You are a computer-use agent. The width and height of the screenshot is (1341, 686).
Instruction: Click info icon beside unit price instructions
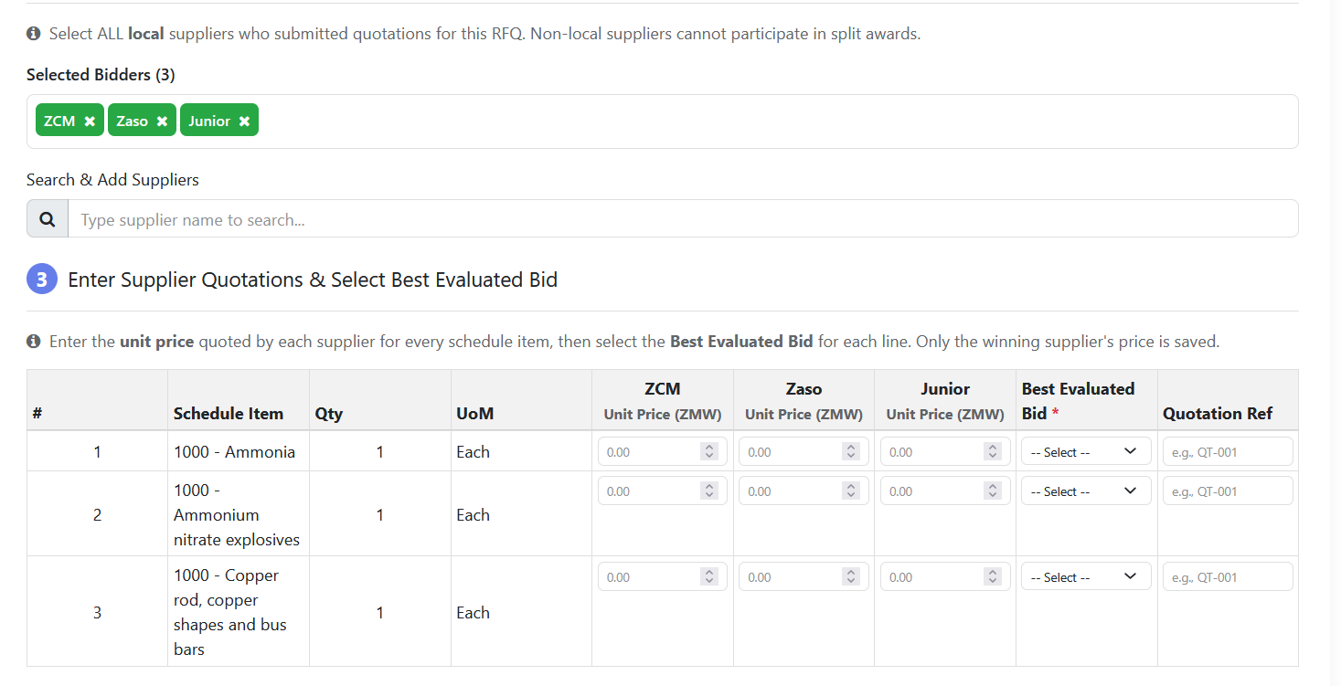[34, 342]
